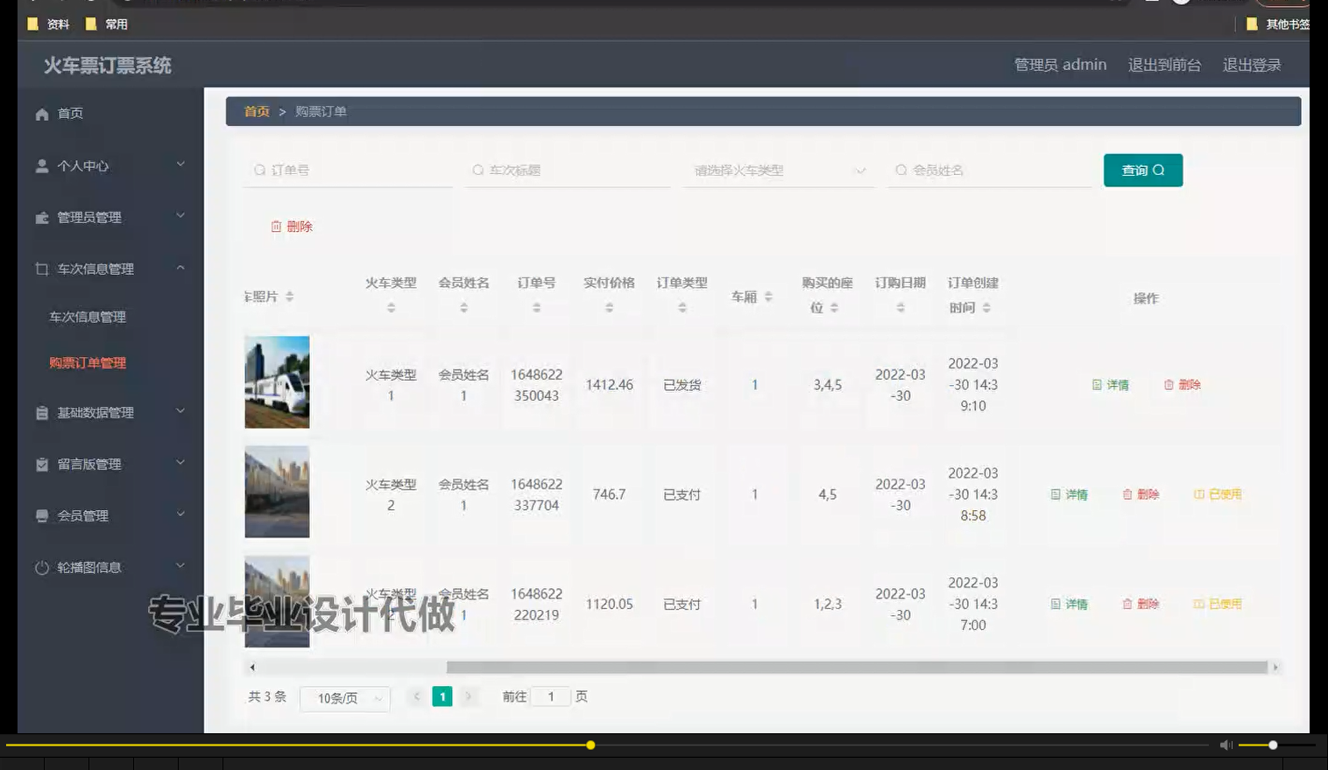Click the 车次信息管理 parent menu icon

point(42,269)
